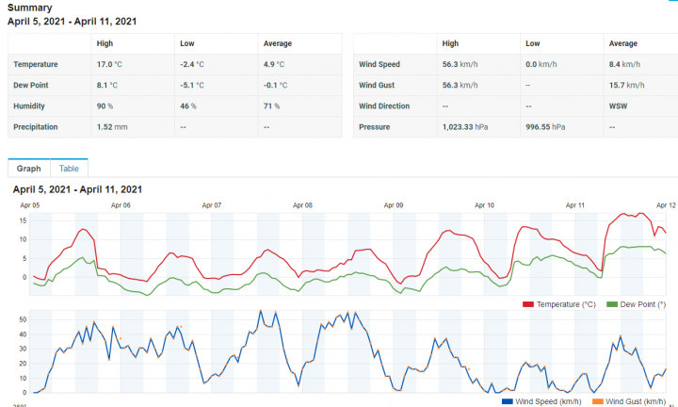Select the Graph tab
The image size is (678, 407).
pyautogui.click(x=28, y=169)
